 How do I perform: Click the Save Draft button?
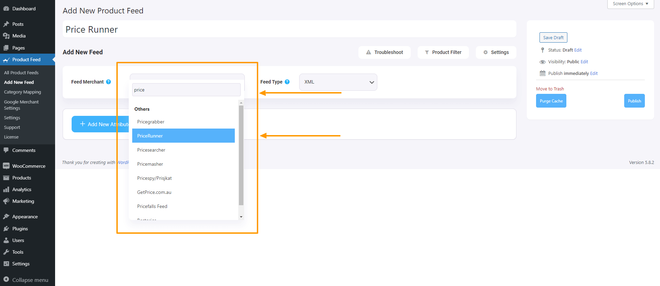[553, 37]
